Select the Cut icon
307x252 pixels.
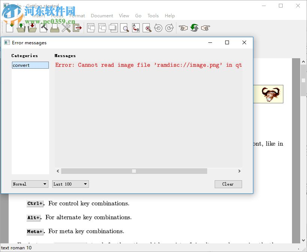pyautogui.click(x=91, y=28)
